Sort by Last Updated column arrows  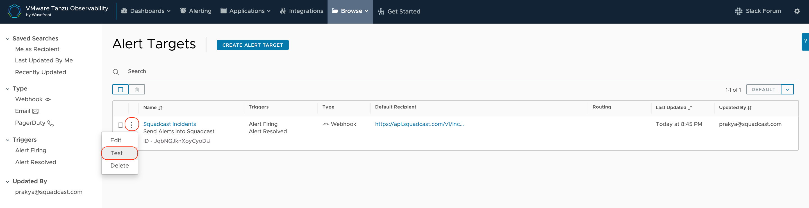point(690,108)
